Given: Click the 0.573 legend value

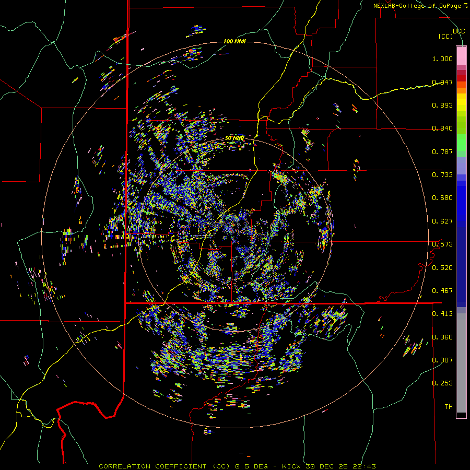Looking at the screenshot, I should [442, 244].
